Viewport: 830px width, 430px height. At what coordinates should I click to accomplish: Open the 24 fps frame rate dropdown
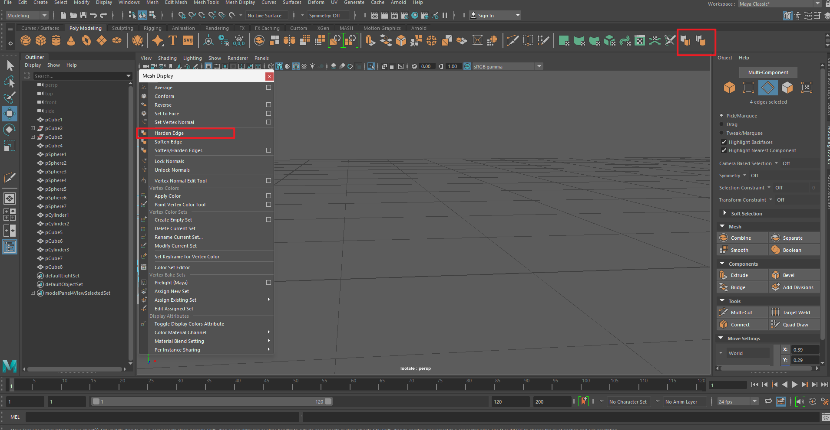(737, 402)
